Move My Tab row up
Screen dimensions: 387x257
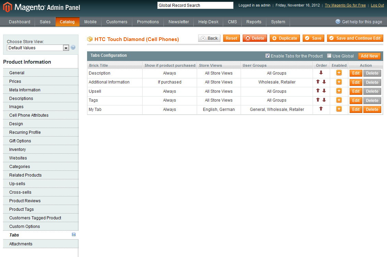(x=321, y=109)
